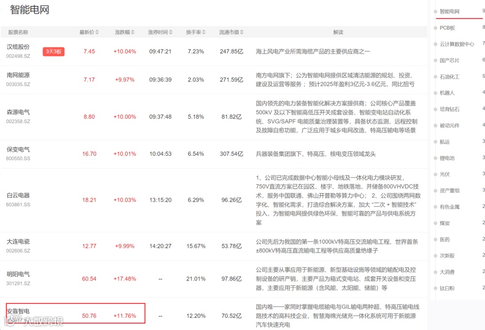Open stock 森源电气
Image resolution: width=485 pixels, height=330 pixels.
(x=18, y=112)
